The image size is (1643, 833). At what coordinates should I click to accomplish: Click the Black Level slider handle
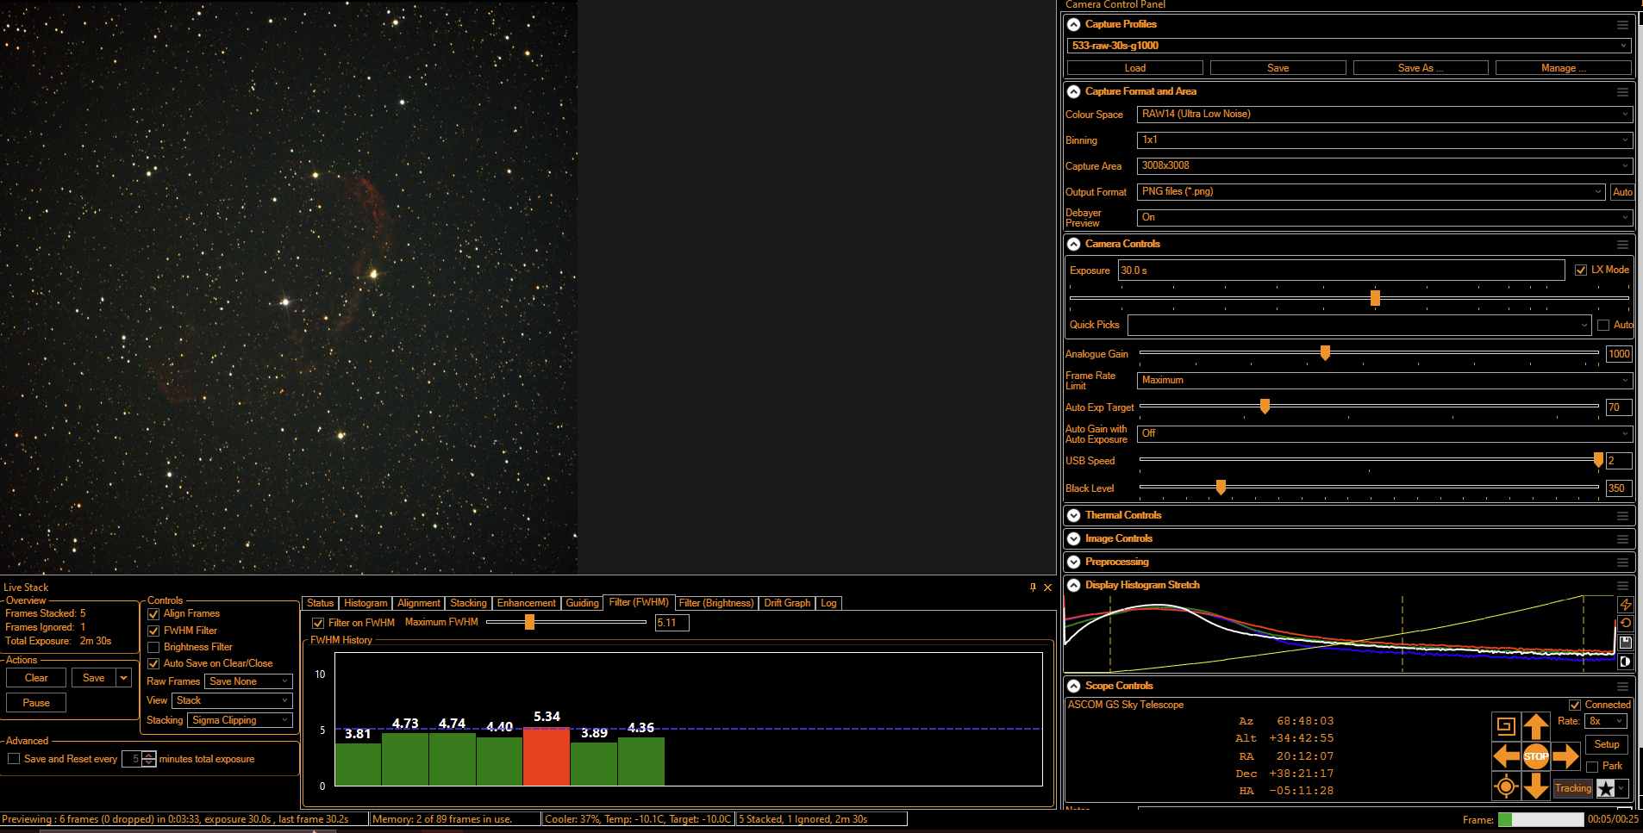[x=1221, y=488]
